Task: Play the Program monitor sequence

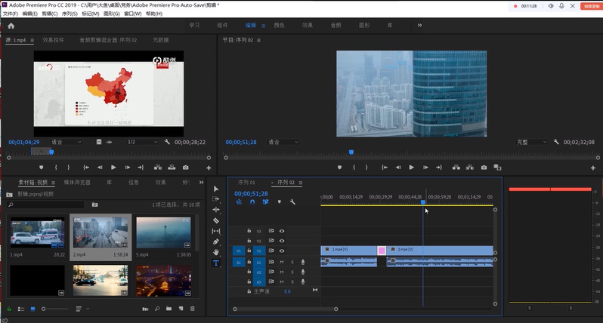Action: 412,168
